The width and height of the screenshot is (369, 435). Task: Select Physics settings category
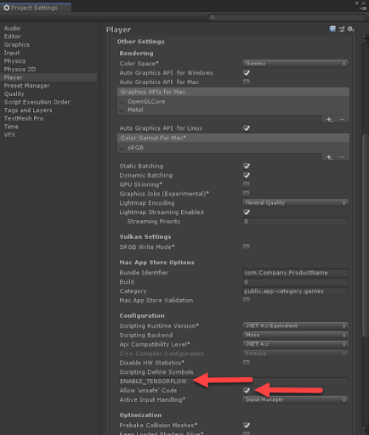(x=14, y=61)
